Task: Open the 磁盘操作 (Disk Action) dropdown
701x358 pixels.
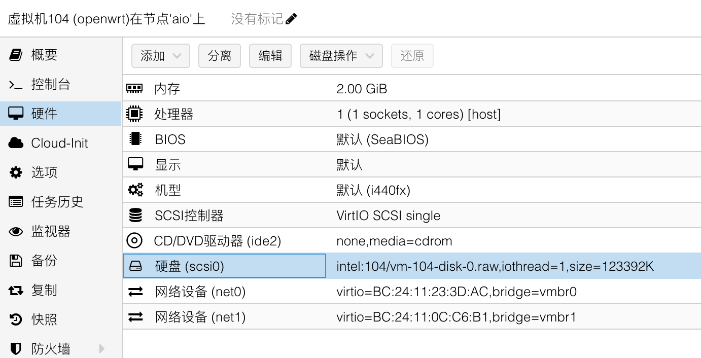Action: coord(341,56)
